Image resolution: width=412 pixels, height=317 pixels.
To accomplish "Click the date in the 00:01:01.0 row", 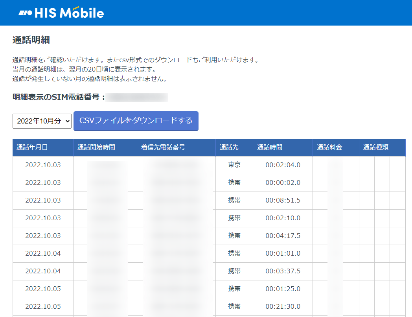I will click(43, 253).
